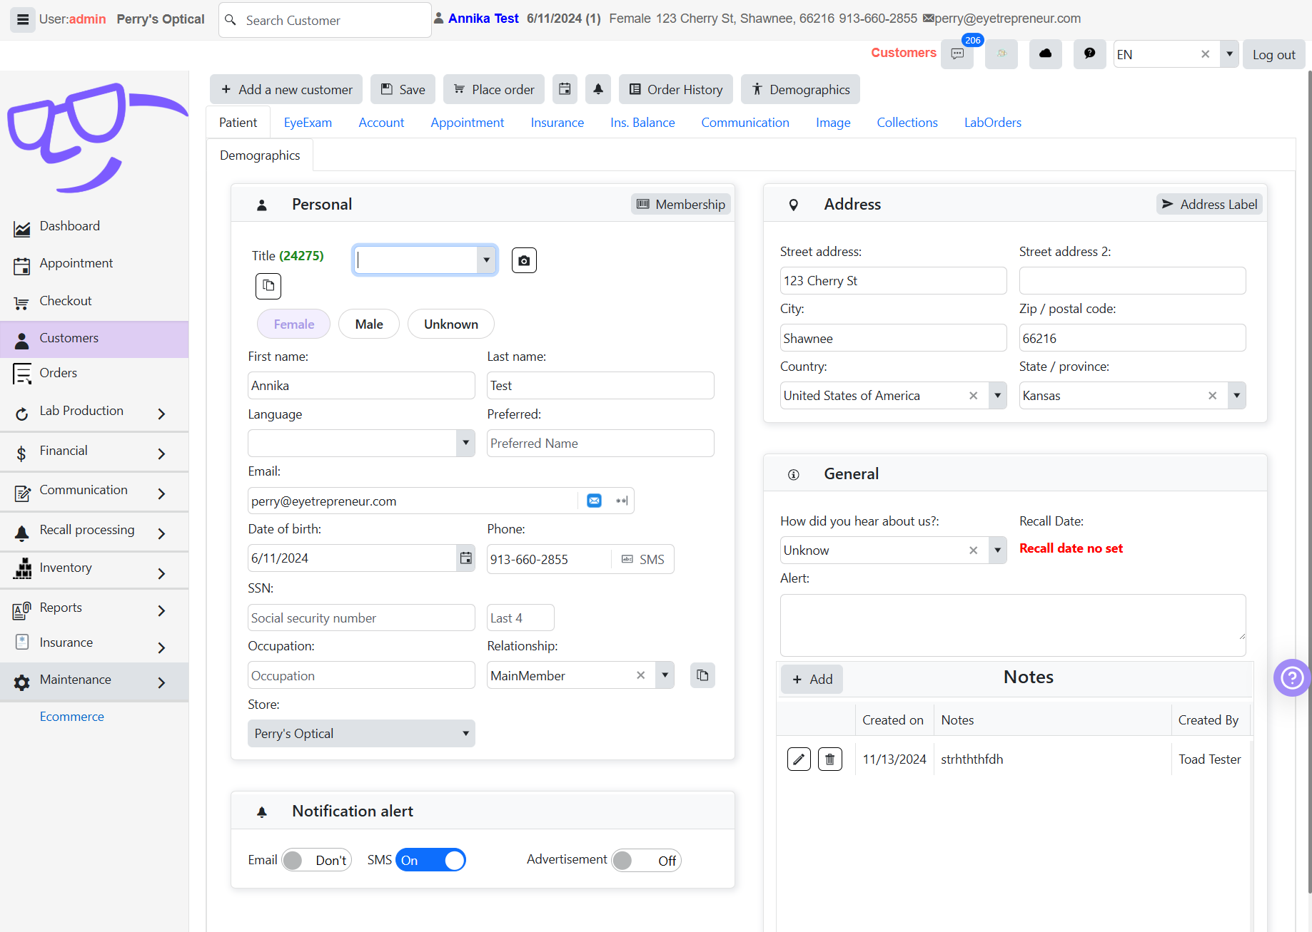Click the Log out button
This screenshot has height=932, width=1312.
point(1274,54)
